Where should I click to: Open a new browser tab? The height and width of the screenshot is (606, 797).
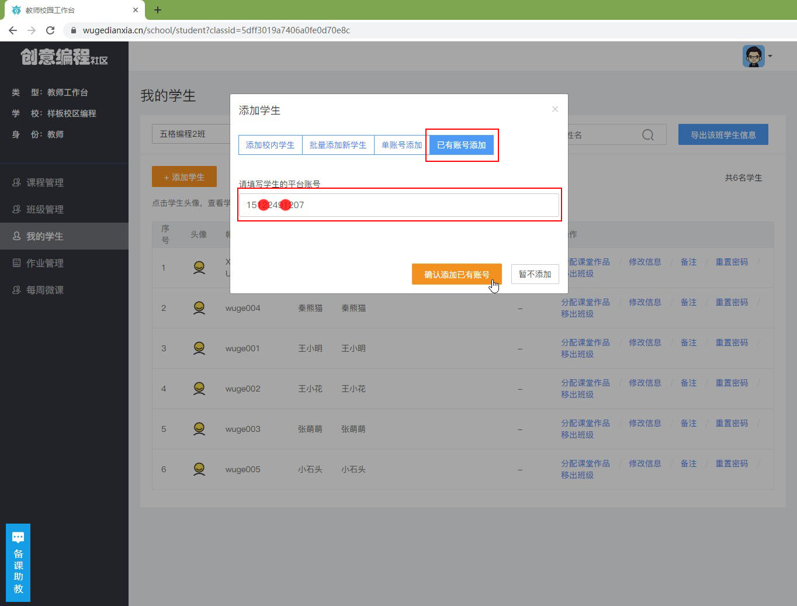click(x=158, y=10)
